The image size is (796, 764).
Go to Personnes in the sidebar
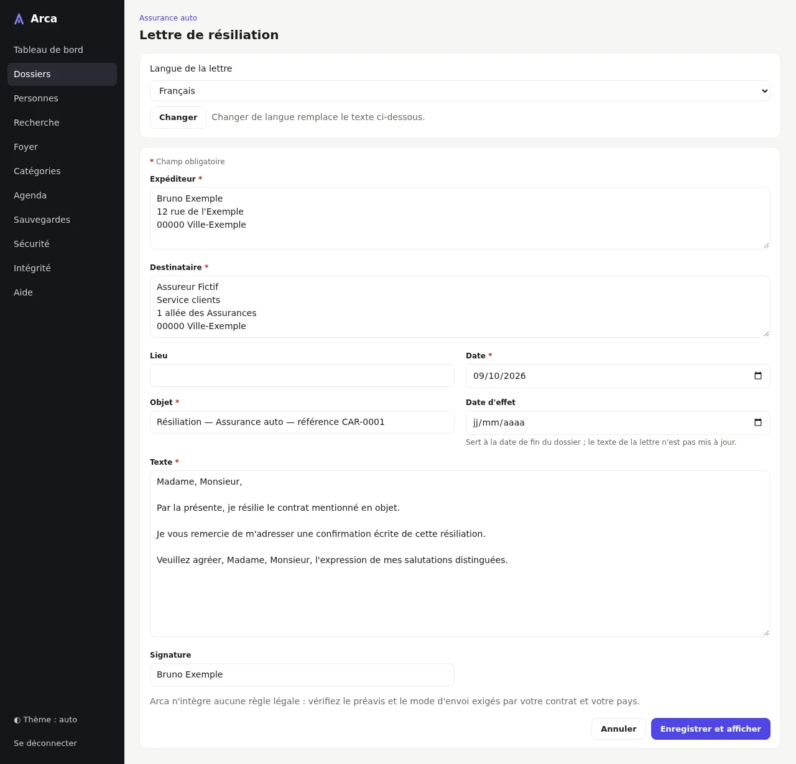tap(62, 98)
